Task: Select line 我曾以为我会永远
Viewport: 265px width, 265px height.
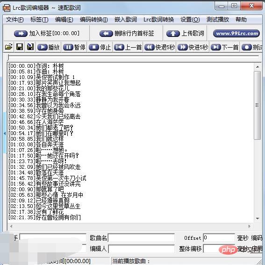Action: 44,105
